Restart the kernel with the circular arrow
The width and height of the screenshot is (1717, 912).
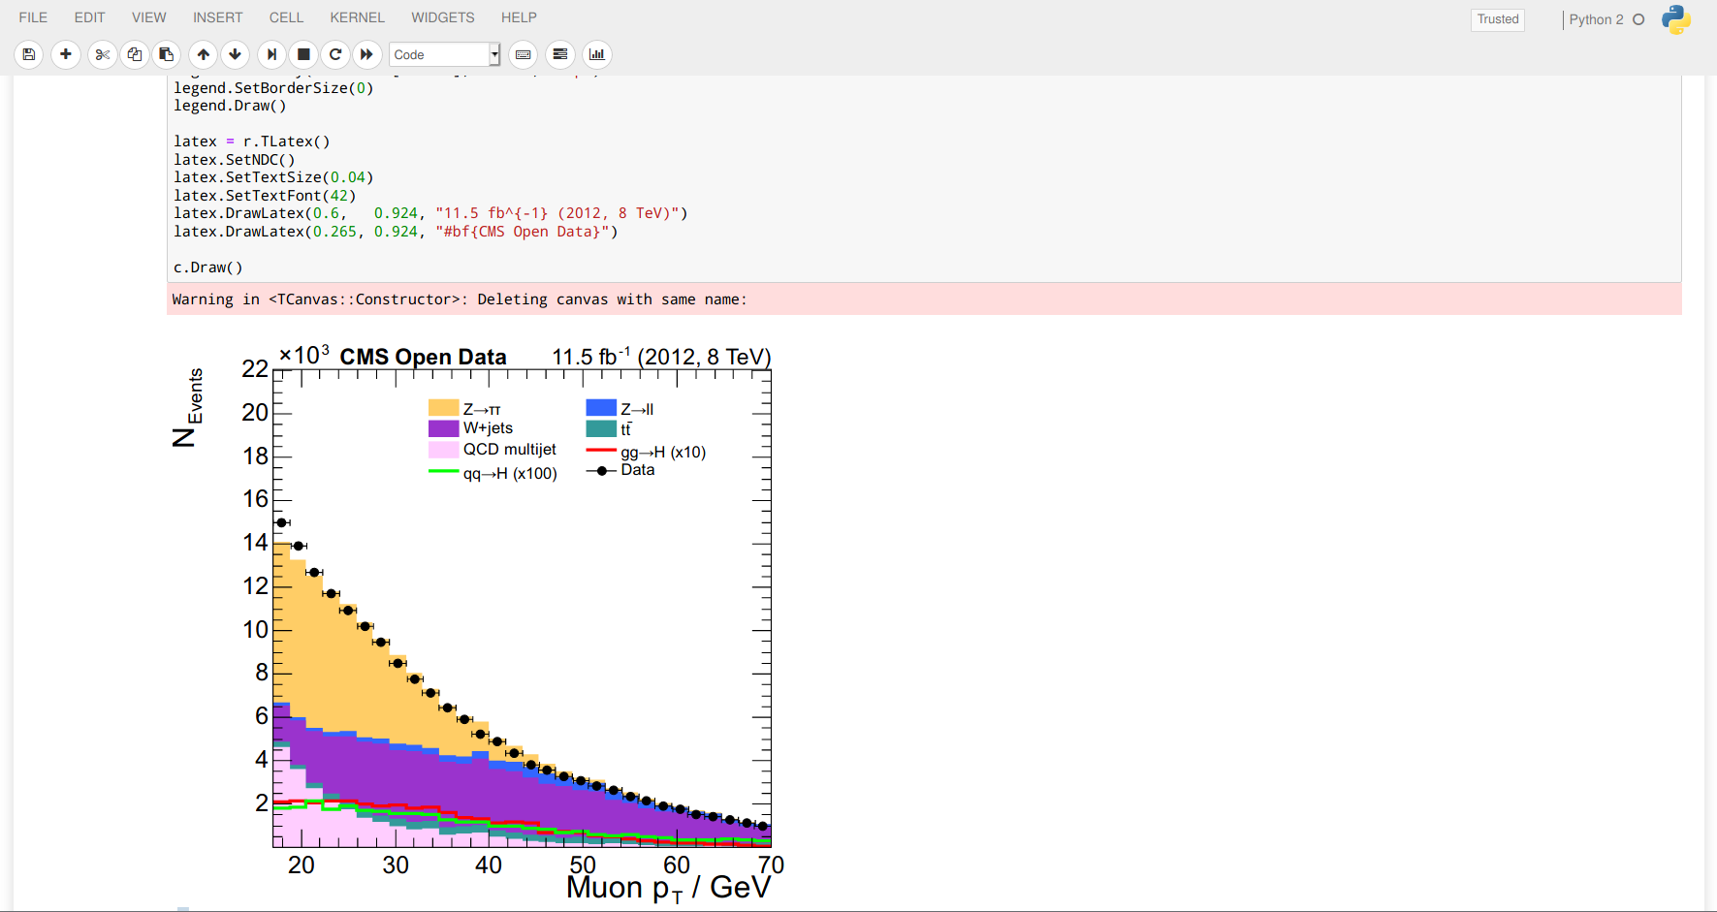tap(335, 54)
